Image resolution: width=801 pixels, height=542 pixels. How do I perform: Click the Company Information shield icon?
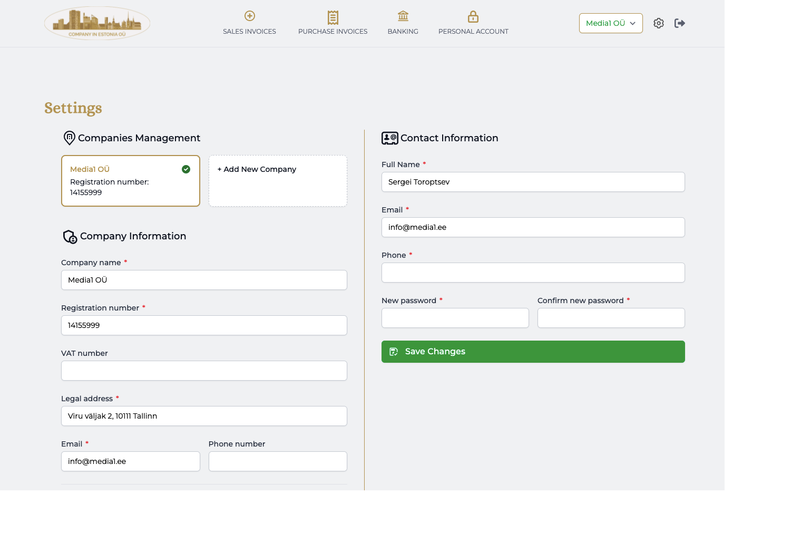click(70, 237)
